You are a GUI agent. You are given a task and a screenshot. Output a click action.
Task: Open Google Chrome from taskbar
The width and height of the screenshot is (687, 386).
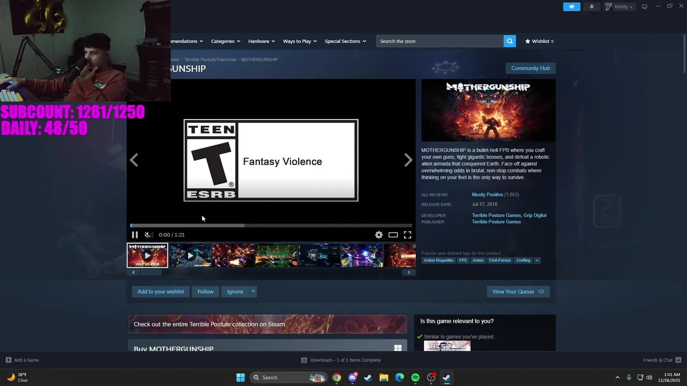tap(337, 377)
